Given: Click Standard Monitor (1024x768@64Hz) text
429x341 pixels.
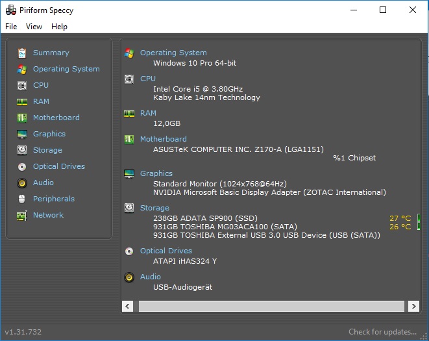Looking at the screenshot, I should coord(220,184).
